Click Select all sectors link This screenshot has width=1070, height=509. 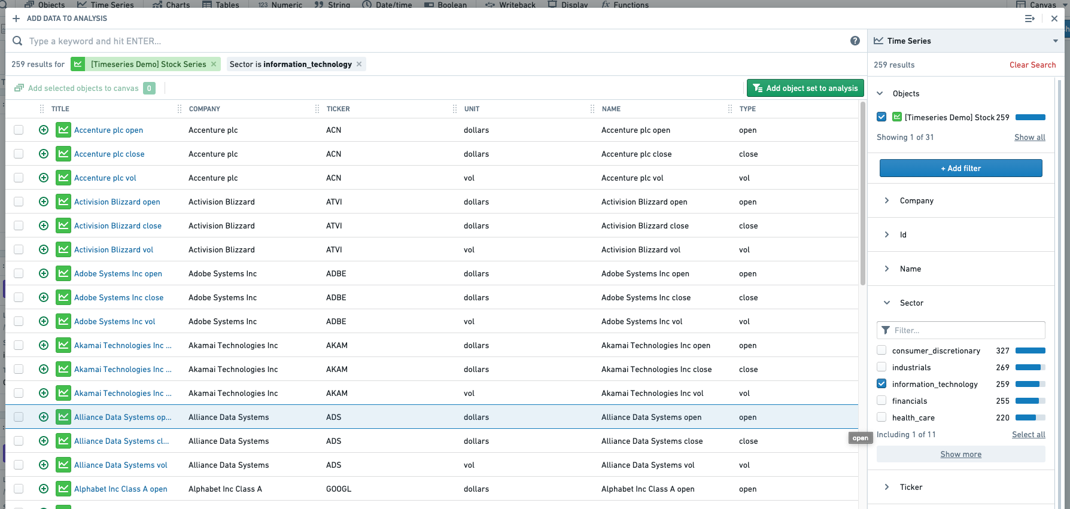[1028, 434]
